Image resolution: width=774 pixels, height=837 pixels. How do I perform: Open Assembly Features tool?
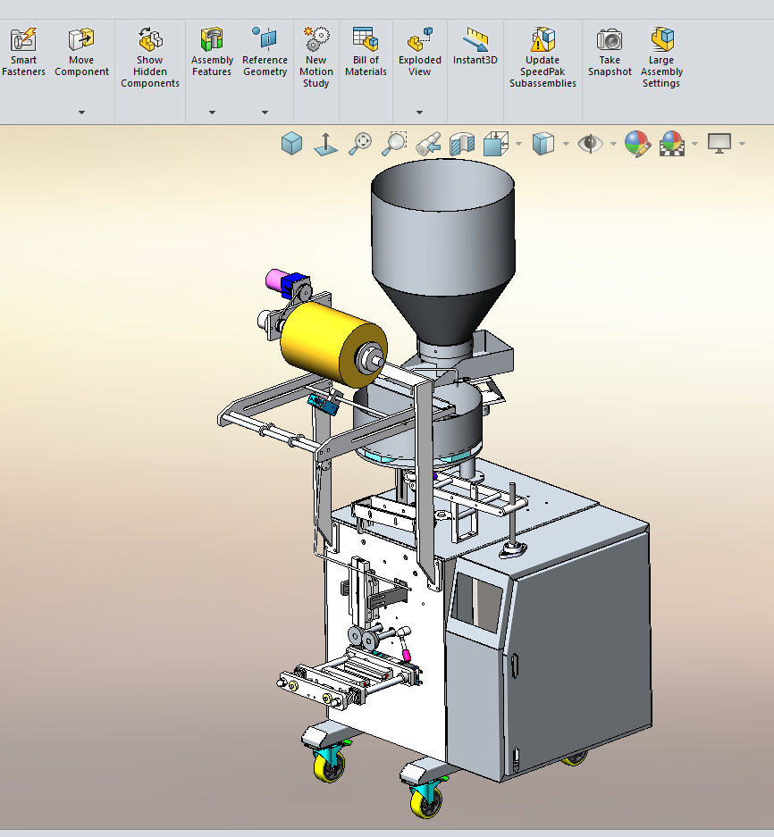click(x=212, y=53)
